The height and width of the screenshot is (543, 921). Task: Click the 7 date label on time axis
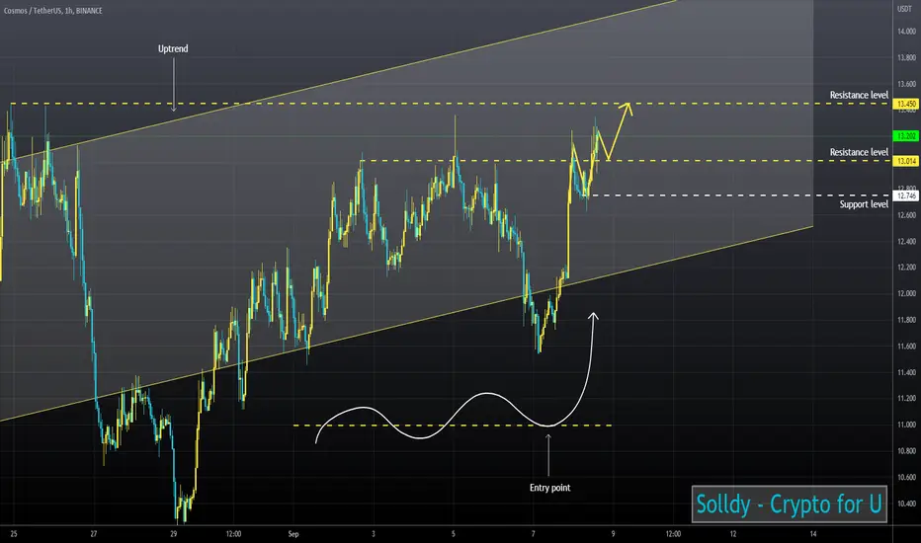point(533,534)
